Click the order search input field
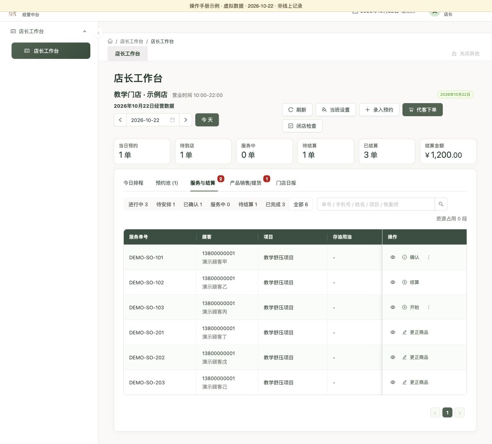 [x=376, y=204]
